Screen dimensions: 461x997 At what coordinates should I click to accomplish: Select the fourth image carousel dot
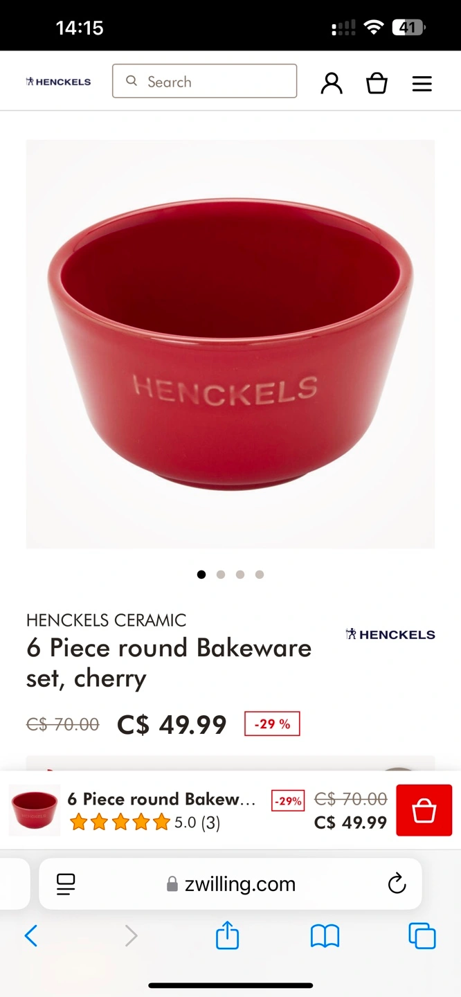(x=260, y=574)
